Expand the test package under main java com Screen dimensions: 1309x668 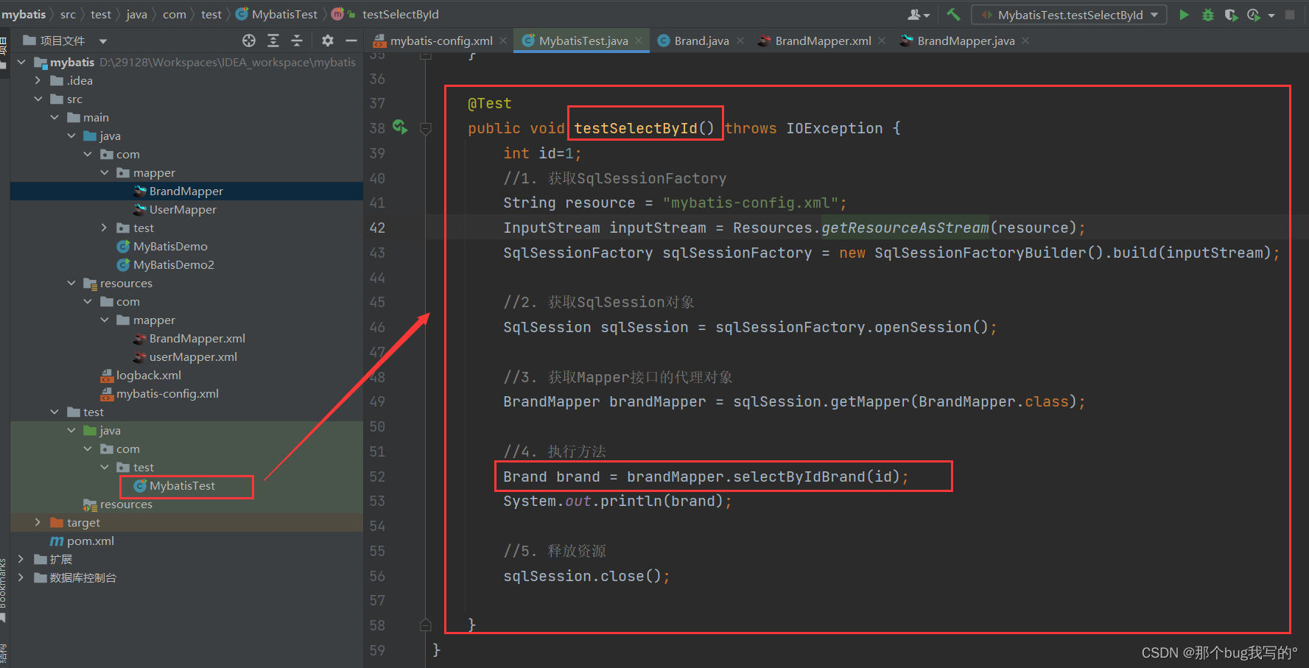104,228
